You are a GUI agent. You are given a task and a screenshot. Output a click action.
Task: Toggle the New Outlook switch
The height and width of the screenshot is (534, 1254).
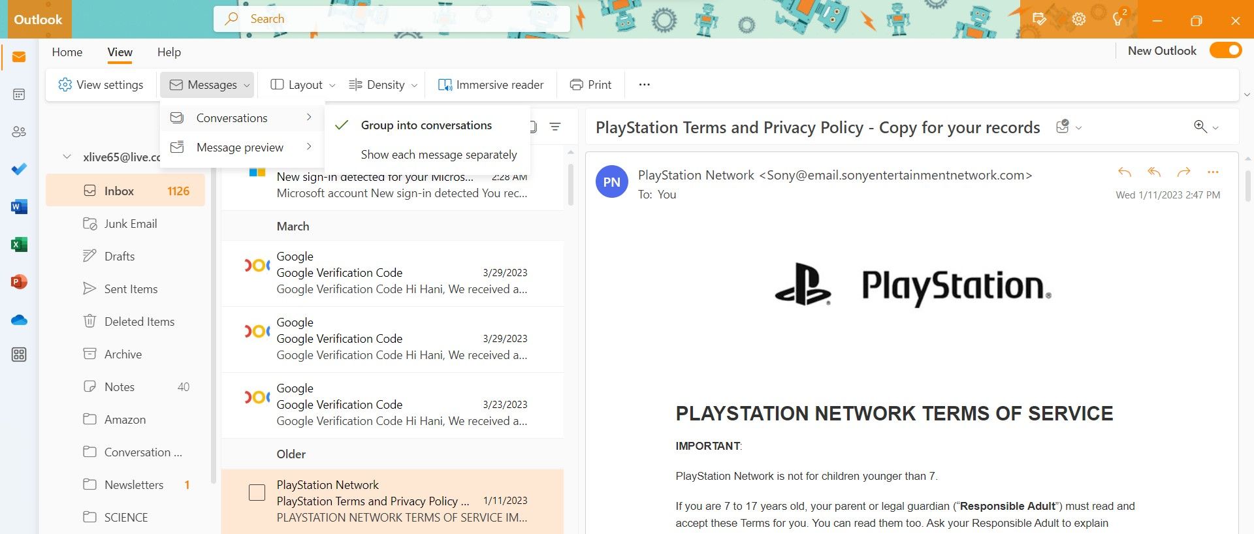click(1225, 50)
